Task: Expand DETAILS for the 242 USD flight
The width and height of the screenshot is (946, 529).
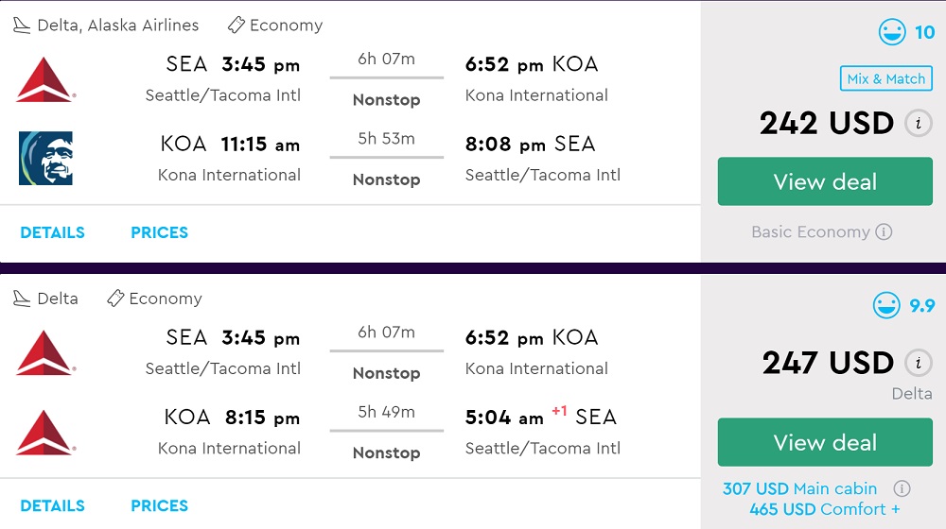Action: point(52,232)
